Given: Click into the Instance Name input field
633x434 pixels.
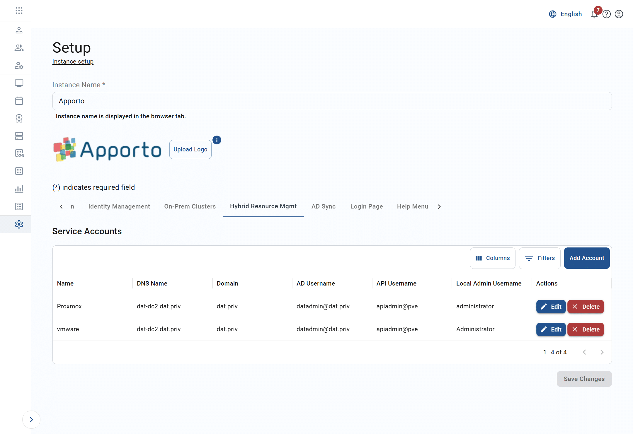Looking at the screenshot, I should tap(332, 101).
